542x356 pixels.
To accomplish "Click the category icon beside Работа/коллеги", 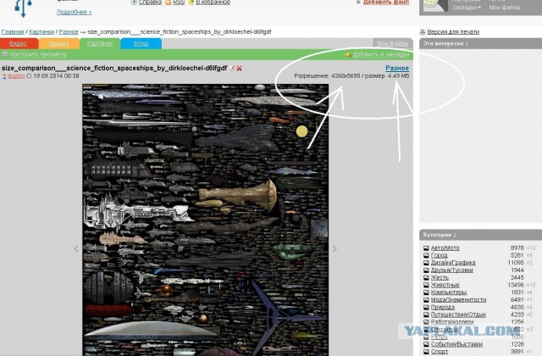I will point(426,322).
